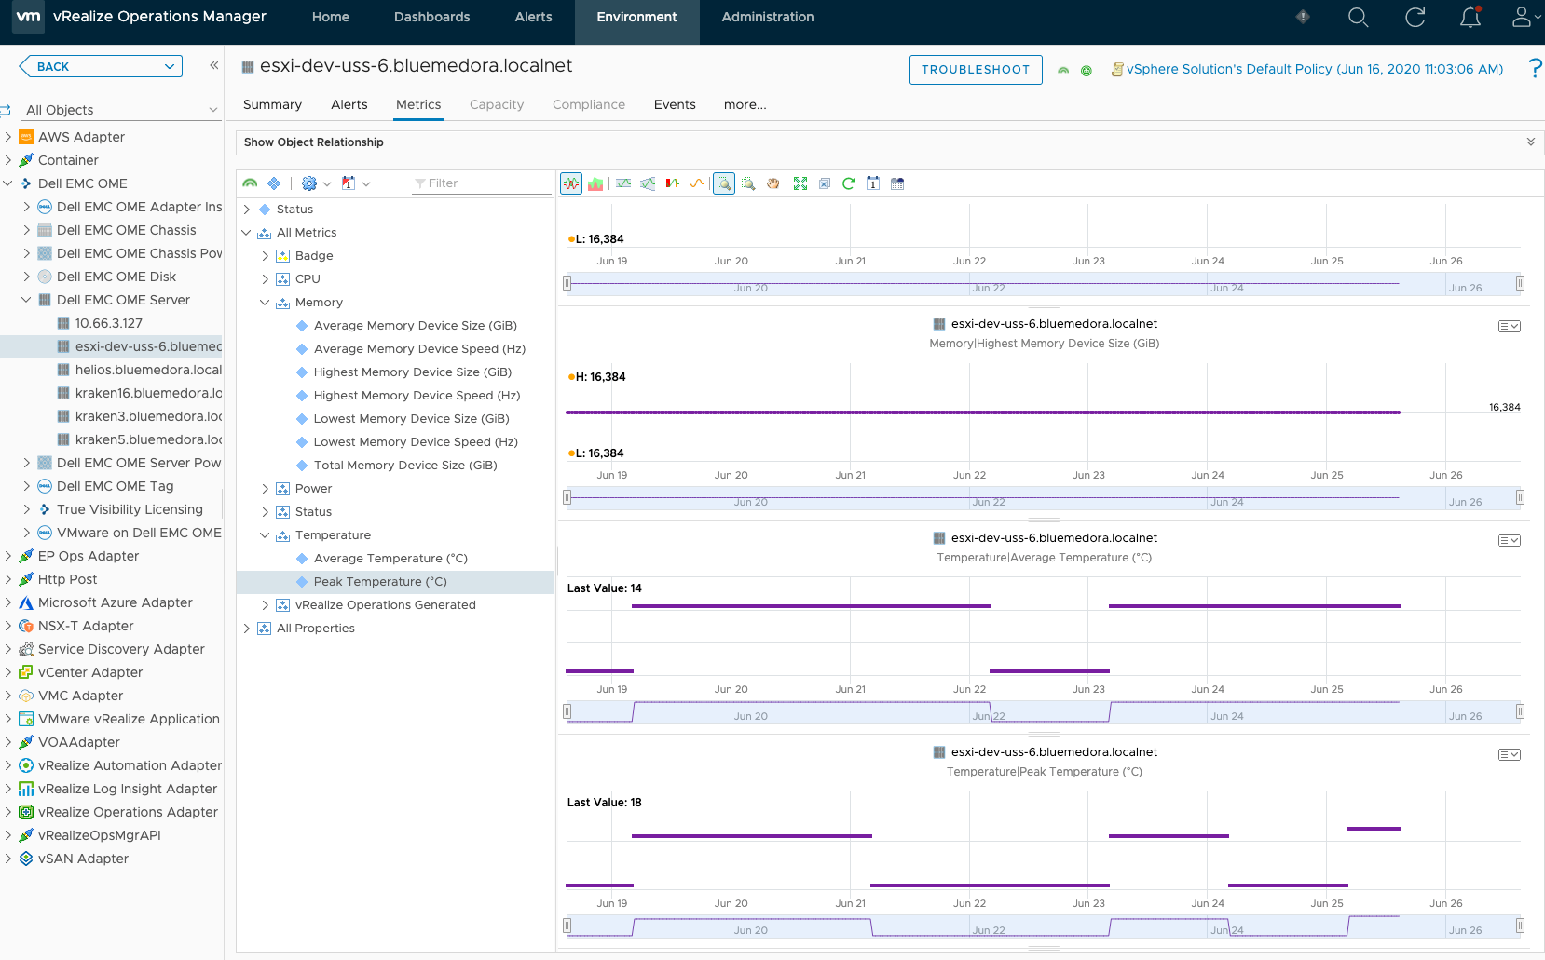Select the 10.66.3.127 server

coord(109,323)
